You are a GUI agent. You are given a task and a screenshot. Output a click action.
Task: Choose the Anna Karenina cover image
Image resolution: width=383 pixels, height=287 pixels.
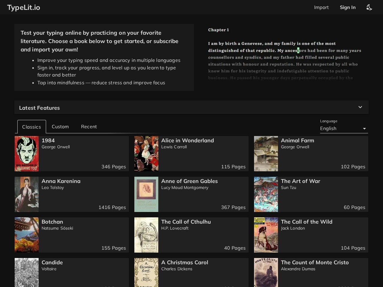pos(27,194)
